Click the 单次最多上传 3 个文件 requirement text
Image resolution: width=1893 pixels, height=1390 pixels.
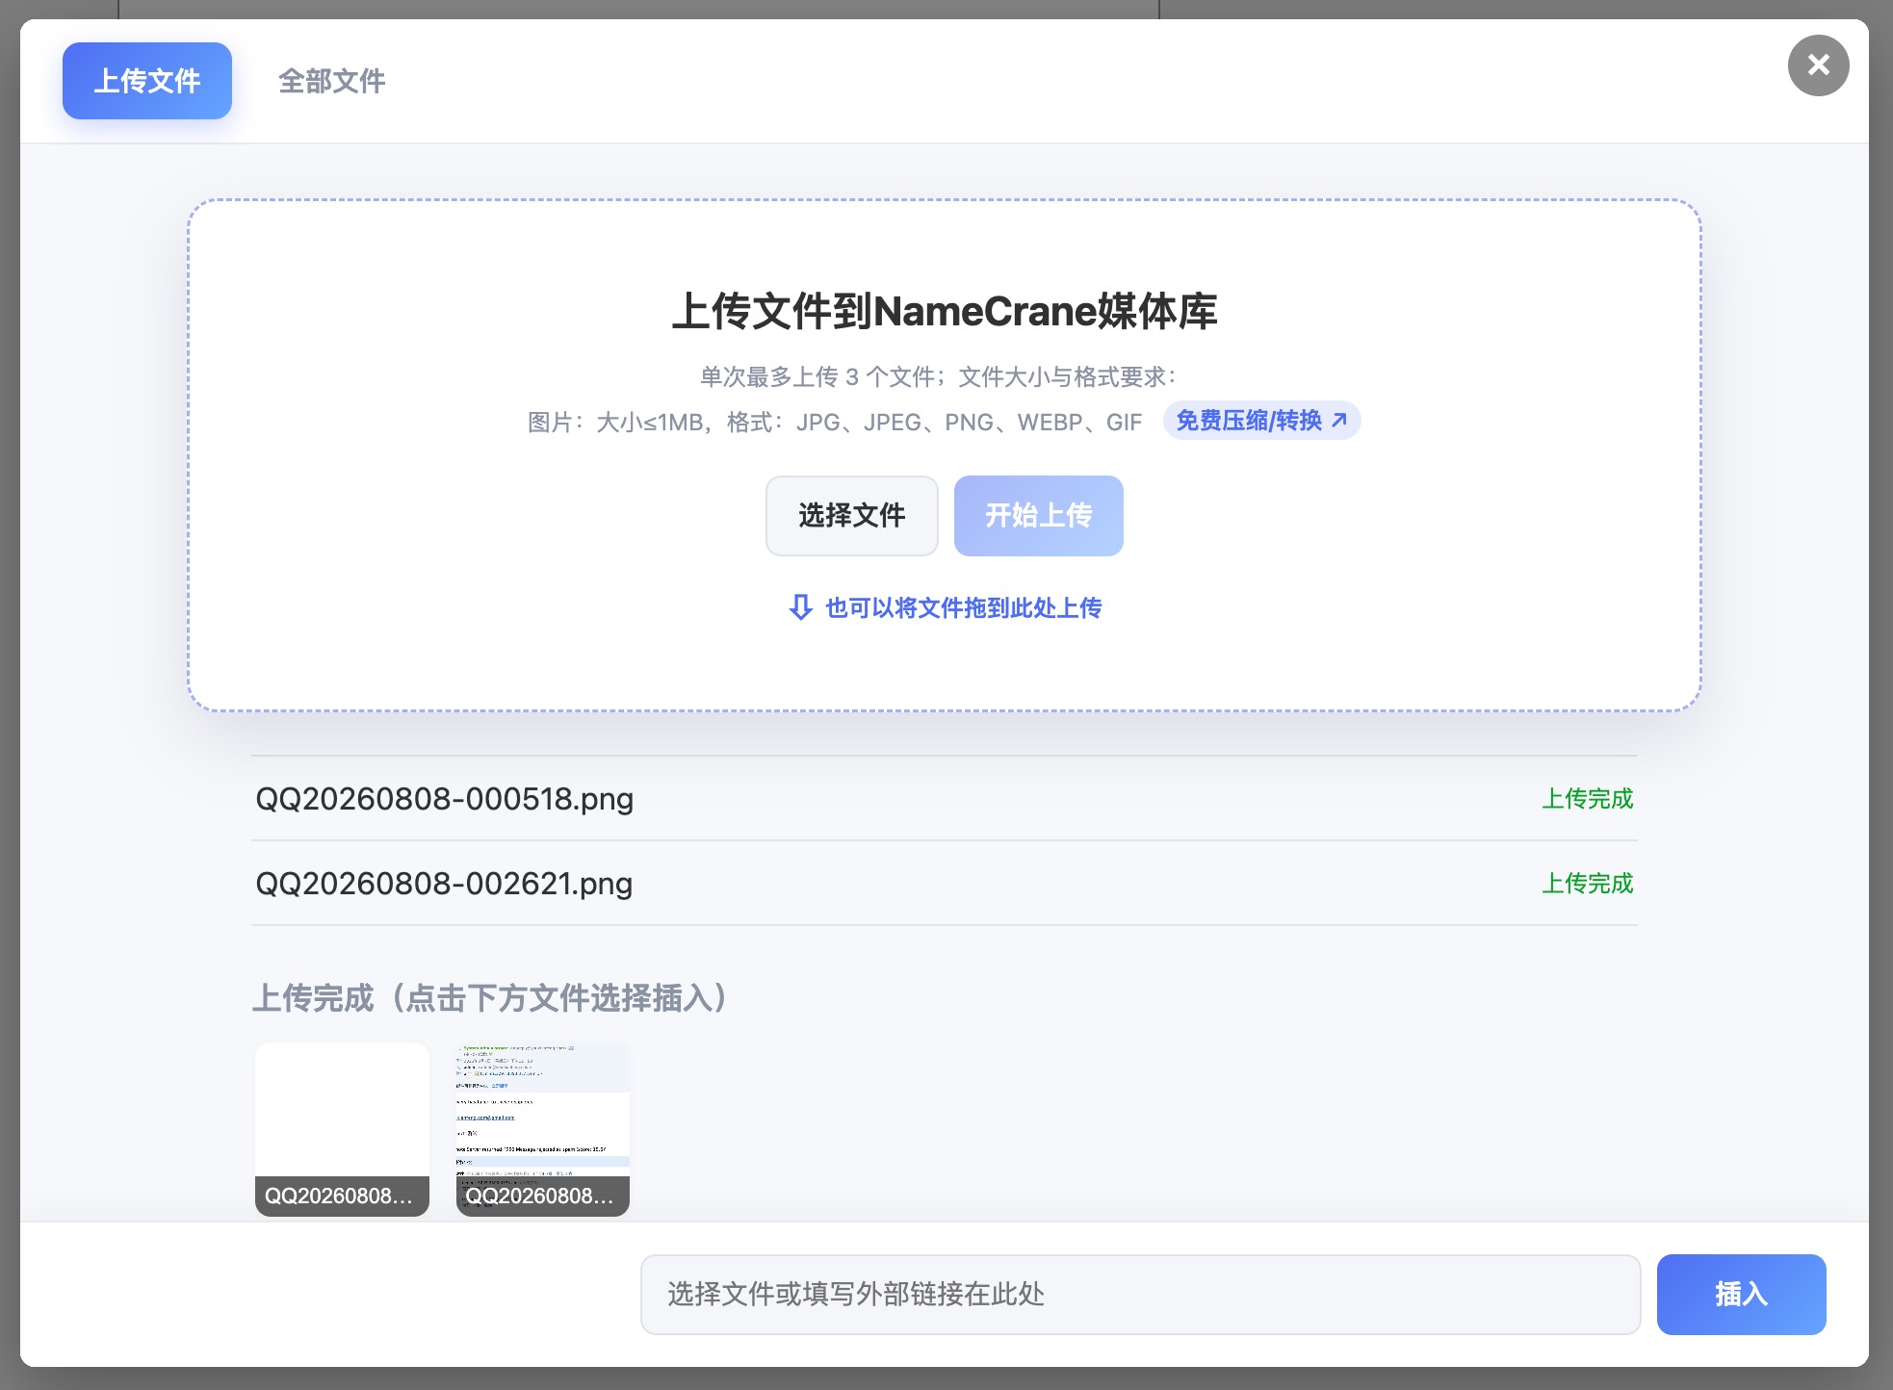(939, 376)
